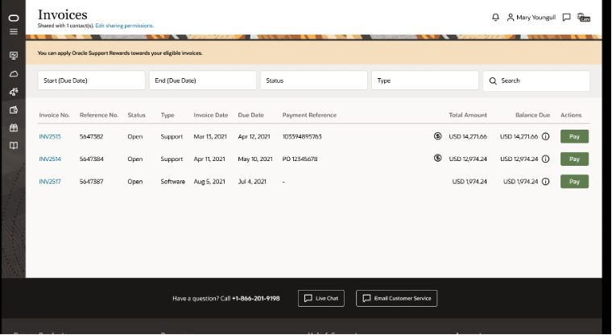Image resolution: width=612 pixels, height=335 pixels.
Task: Click the Invoices page heading
Action: 63,14
